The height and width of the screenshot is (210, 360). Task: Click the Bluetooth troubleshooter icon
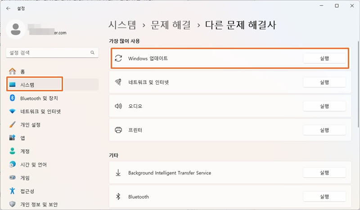pyautogui.click(x=118, y=197)
